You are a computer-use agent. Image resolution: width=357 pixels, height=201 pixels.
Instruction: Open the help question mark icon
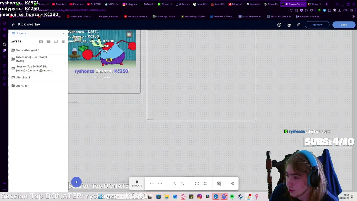tap(279, 25)
